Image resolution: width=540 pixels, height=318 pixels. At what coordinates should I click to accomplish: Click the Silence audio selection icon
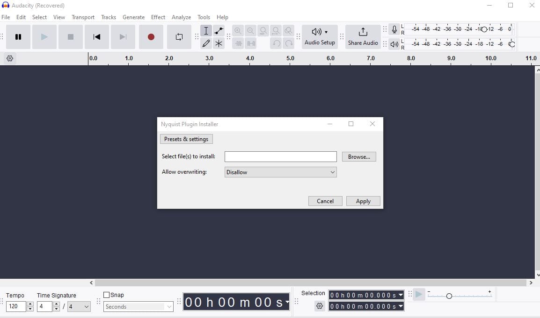pos(251,43)
